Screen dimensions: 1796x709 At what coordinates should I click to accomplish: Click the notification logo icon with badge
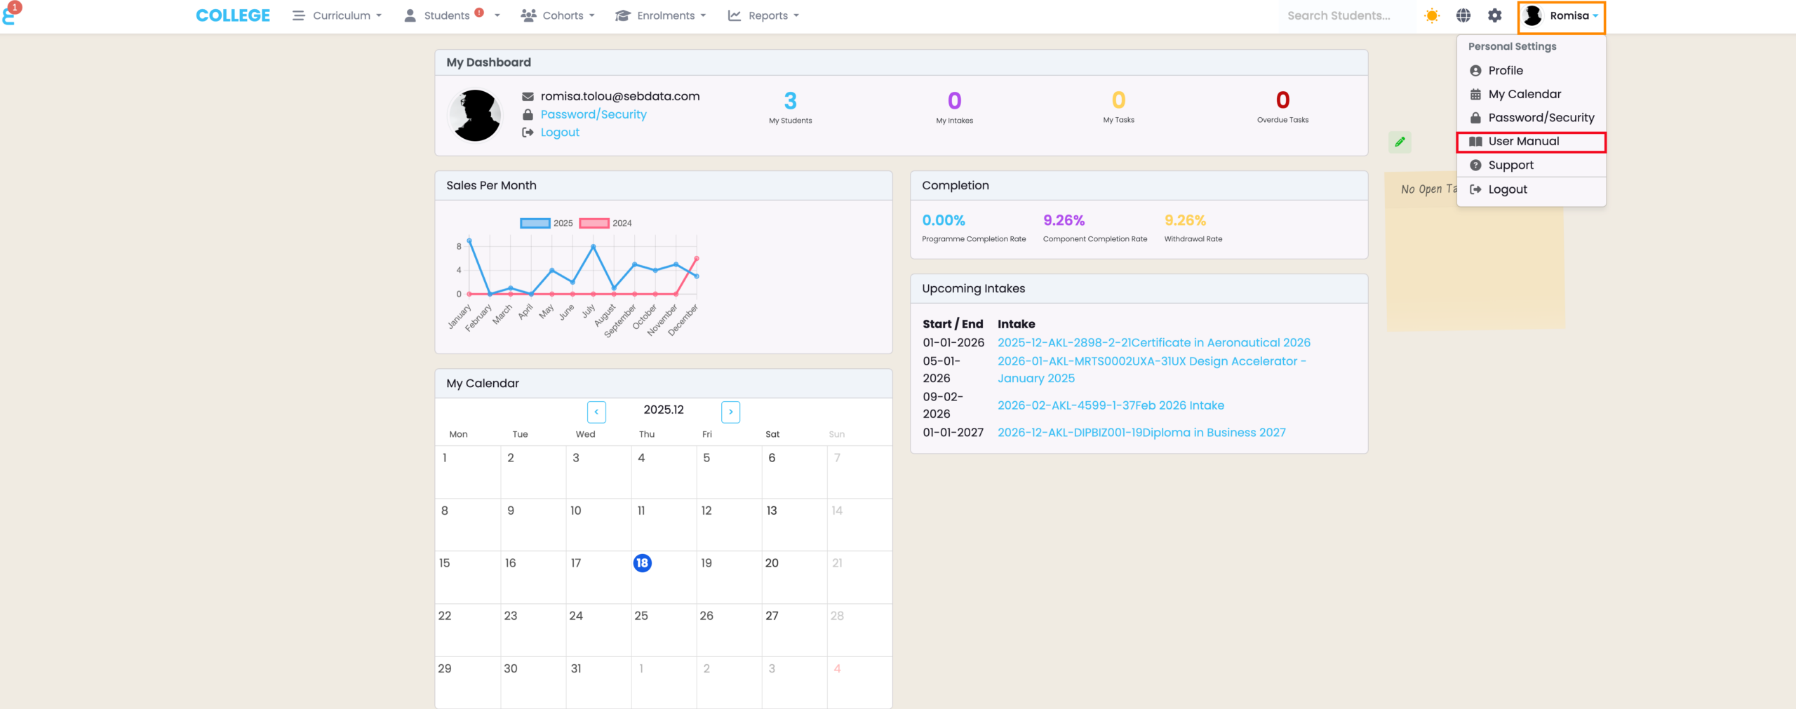[x=11, y=13]
